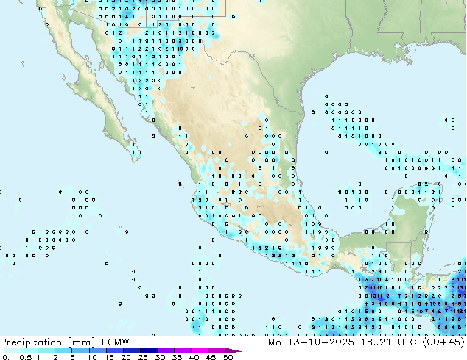The image size is (467, 360).
Task: Click the legend arrow tip beyond 50
Action: coord(233,350)
